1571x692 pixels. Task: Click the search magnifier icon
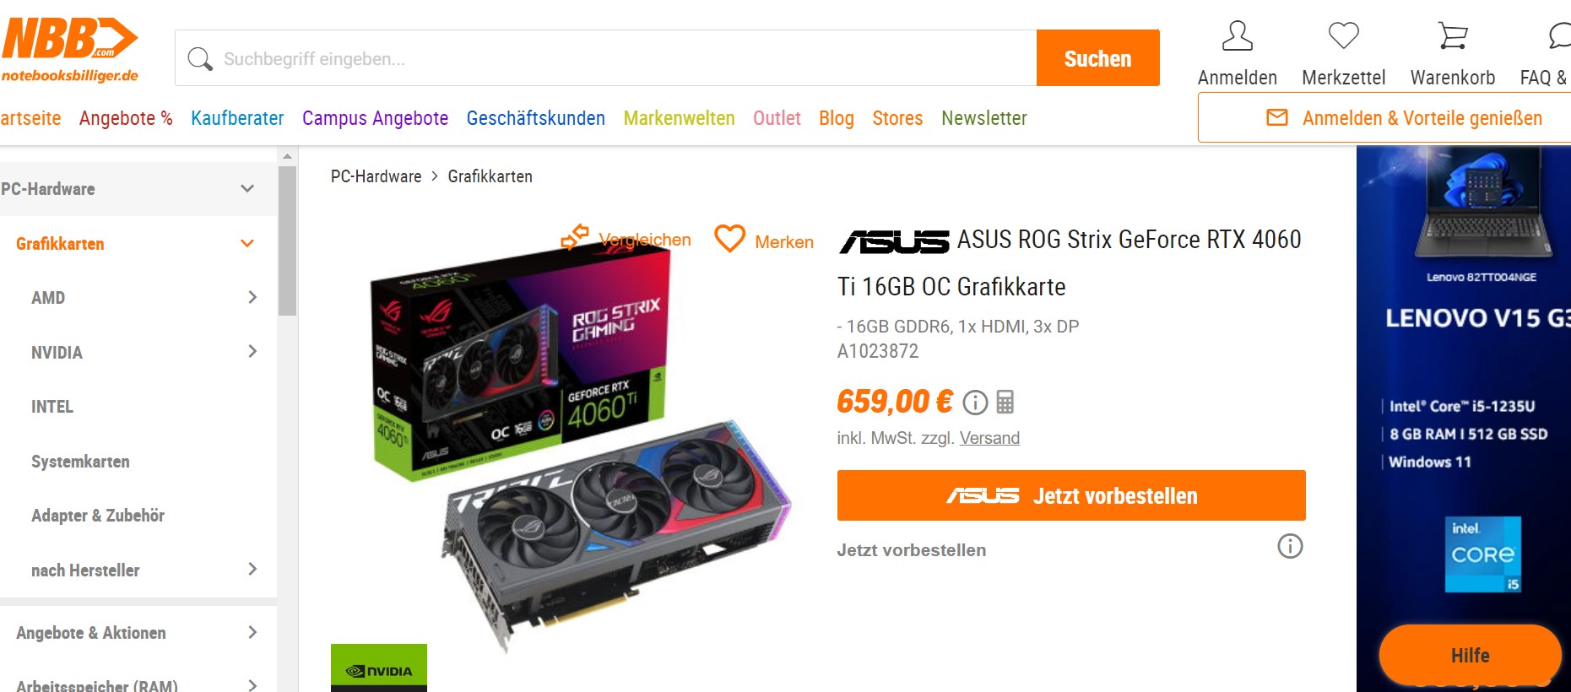pos(200,59)
